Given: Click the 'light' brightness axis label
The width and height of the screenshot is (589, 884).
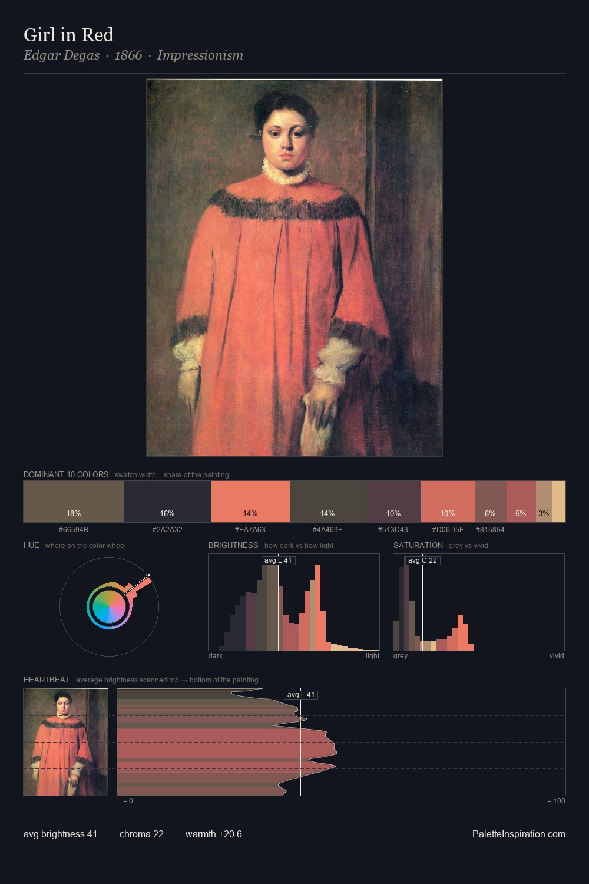Looking at the screenshot, I should pyautogui.click(x=372, y=656).
